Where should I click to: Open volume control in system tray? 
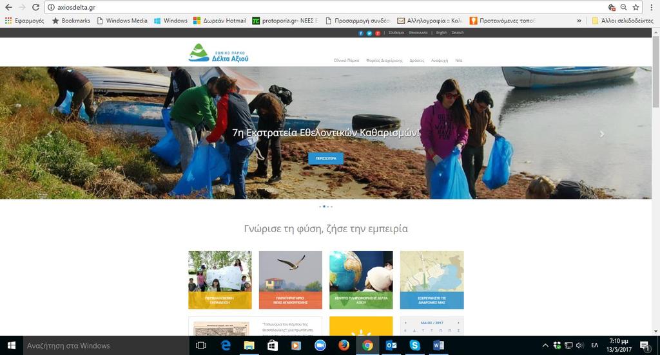(579, 345)
